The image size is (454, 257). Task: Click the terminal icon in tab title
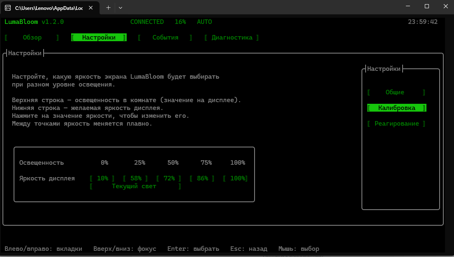click(8, 8)
